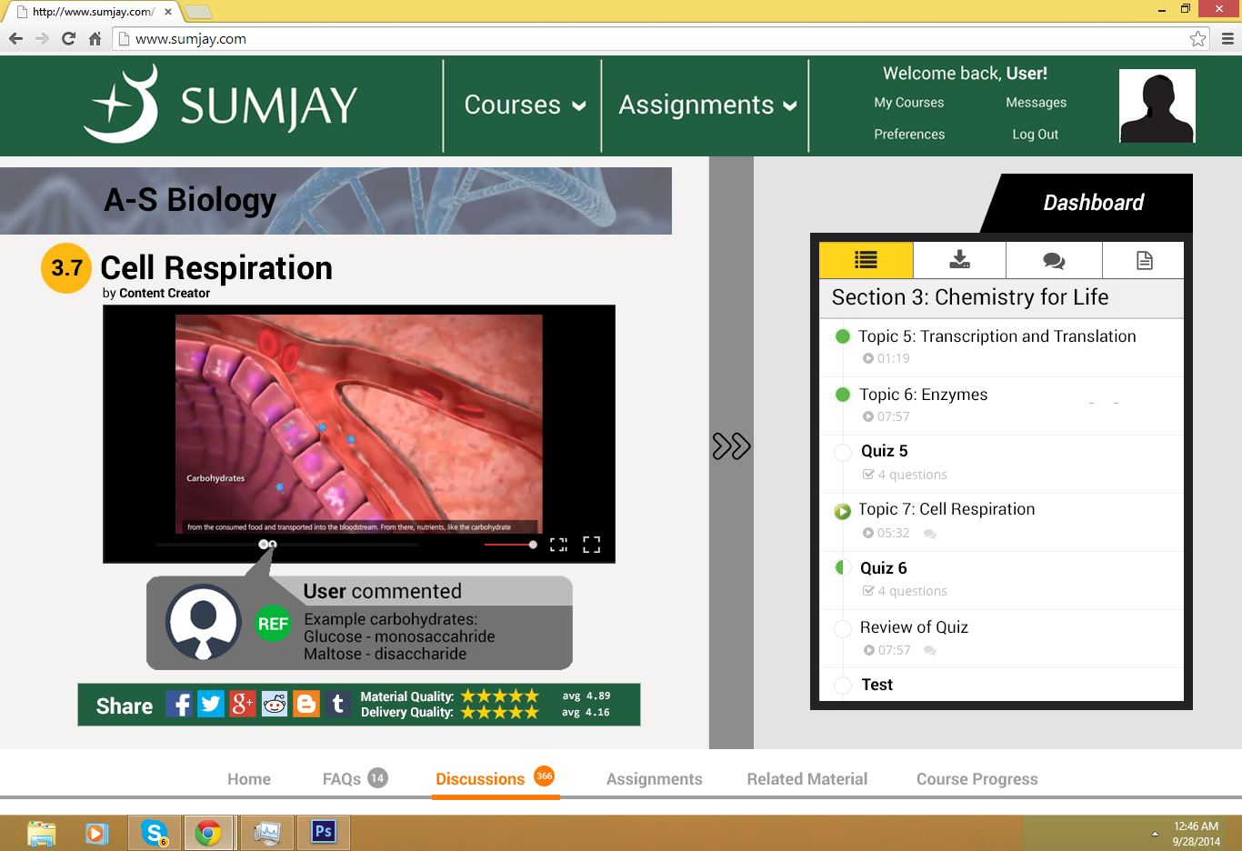Open the bottom Assignments tab

point(655,779)
